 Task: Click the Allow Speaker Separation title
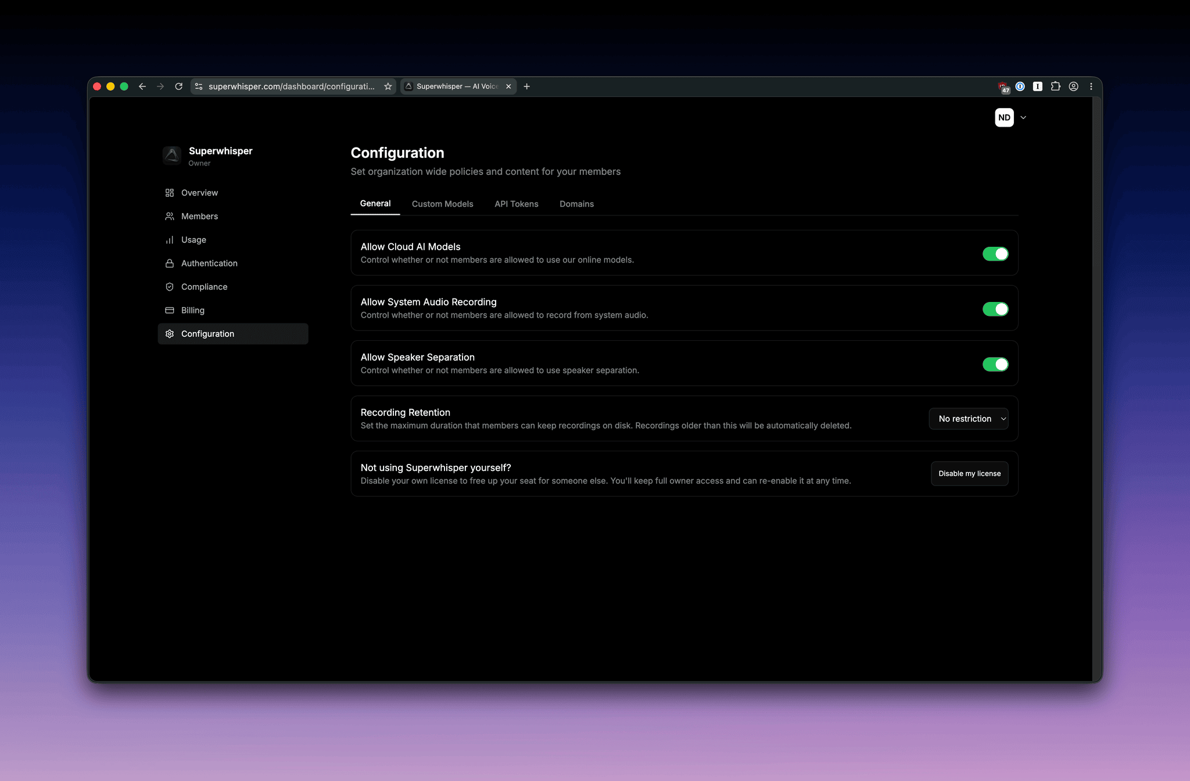[x=418, y=357]
